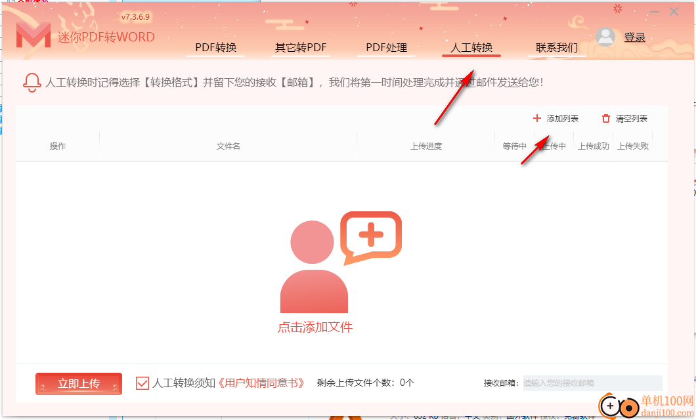Minimize the application window

pos(655,12)
